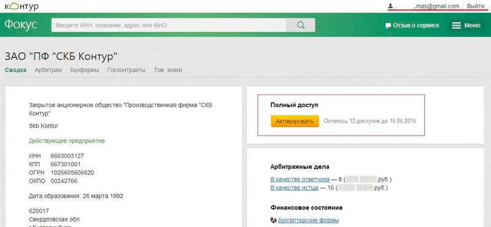This screenshot has height=227, width=491.
Task: Open the В качестве ответчика link
Action: pyautogui.click(x=300, y=179)
